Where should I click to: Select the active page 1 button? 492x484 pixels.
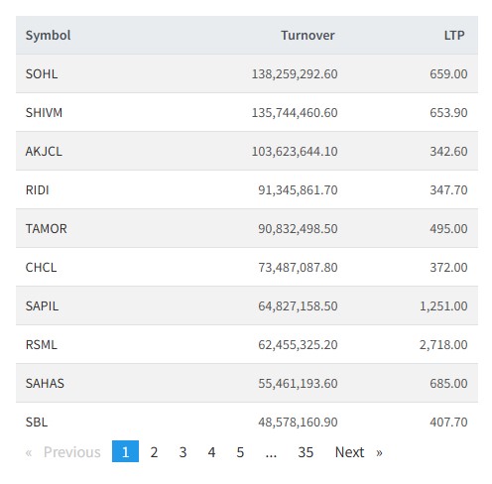point(125,451)
